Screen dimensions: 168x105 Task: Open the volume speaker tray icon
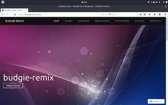pyautogui.click(x=156, y=2)
